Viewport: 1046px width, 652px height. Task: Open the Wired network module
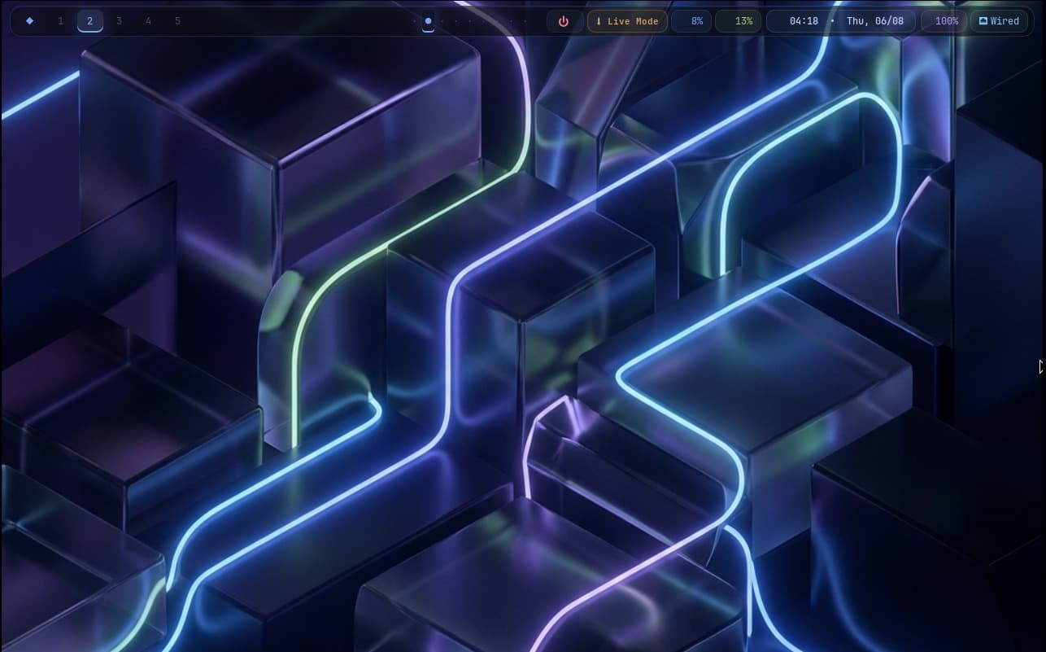click(x=999, y=21)
